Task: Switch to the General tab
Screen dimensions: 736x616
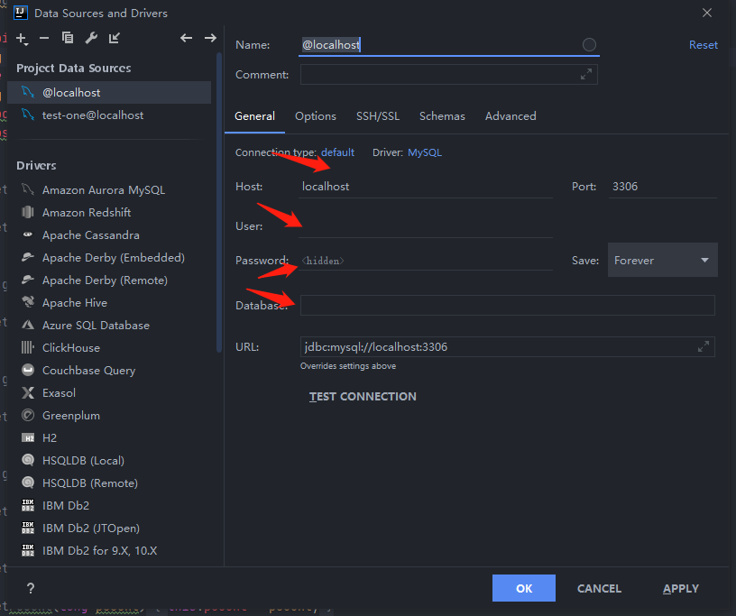Action: [255, 116]
